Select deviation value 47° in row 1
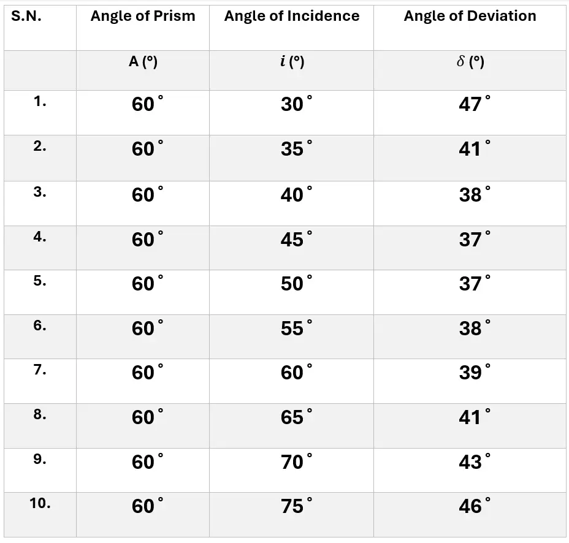This screenshot has width=569, height=543. tap(475, 104)
